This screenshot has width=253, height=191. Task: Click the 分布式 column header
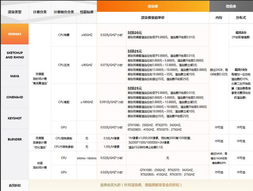(x=241, y=17)
